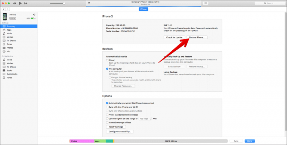The width and height of the screenshot is (287, 145).
Task: Enable Sync with this iPhone over Wi-Fi
Action: tap(107, 107)
